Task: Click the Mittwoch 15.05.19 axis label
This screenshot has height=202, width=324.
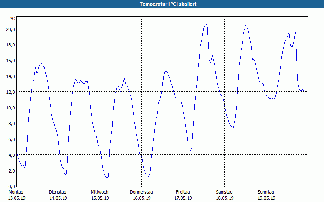Action: point(100,195)
